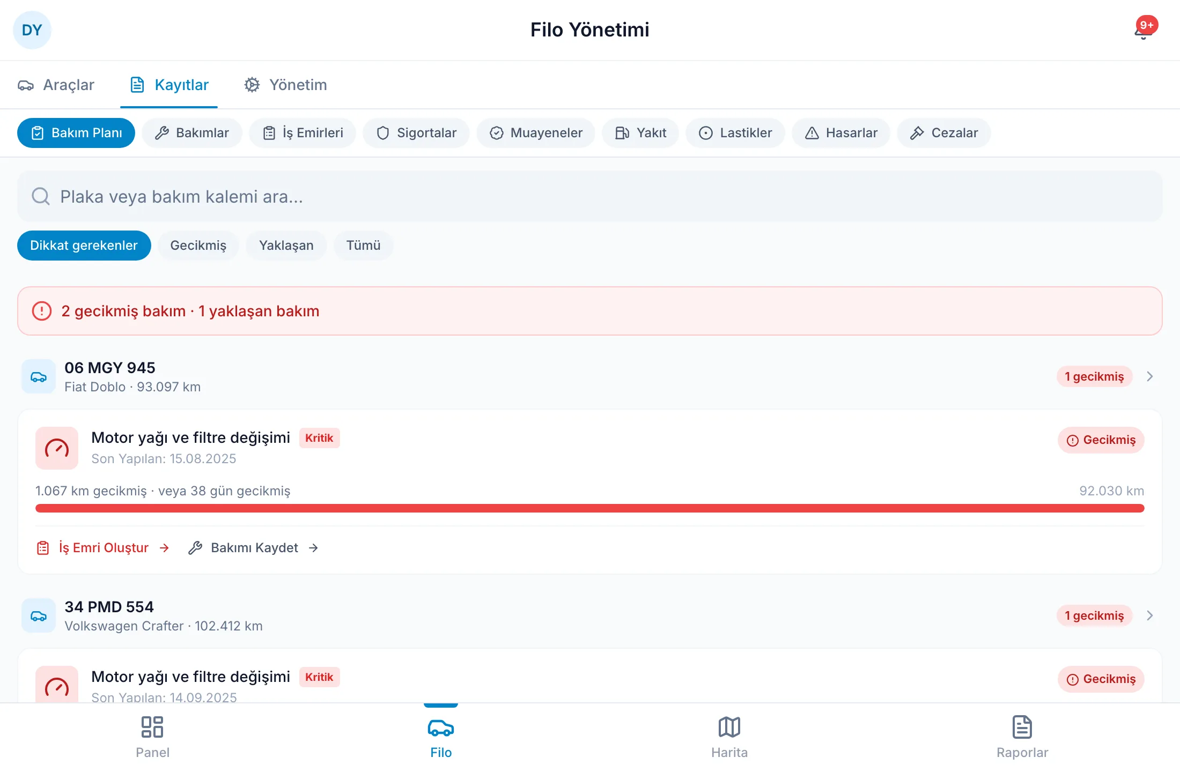Open the DY user avatar
This screenshot has height=772, width=1180.
click(32, 30)
